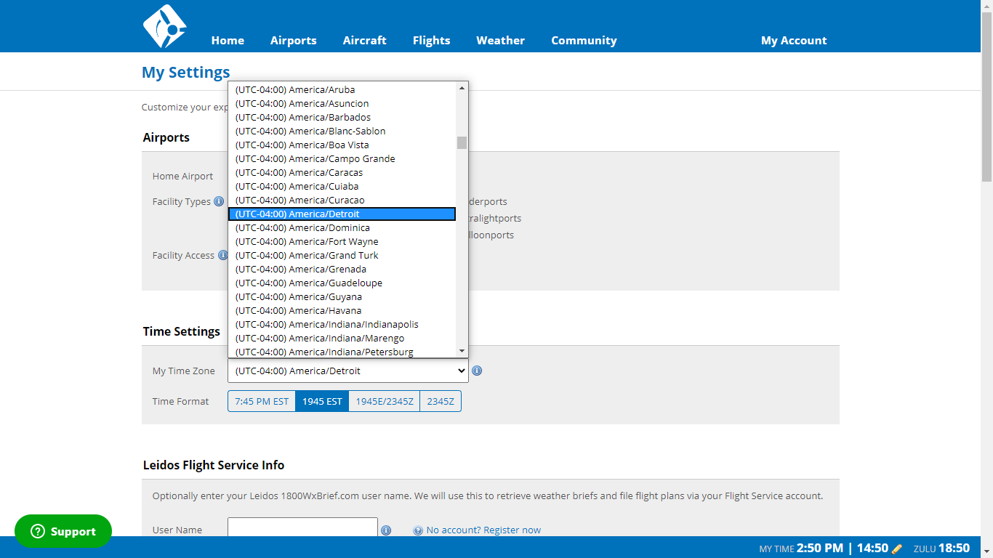The height and width of the screenshot is (558, 993).
Task: Click the pencil icon beside My Time
Action: tap(896, 549)
